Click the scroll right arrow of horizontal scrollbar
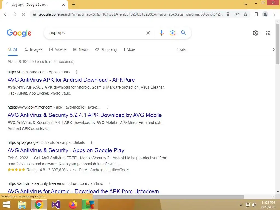Screen dimensions: 280x210 pyautogui.click(x=273, y=197)
